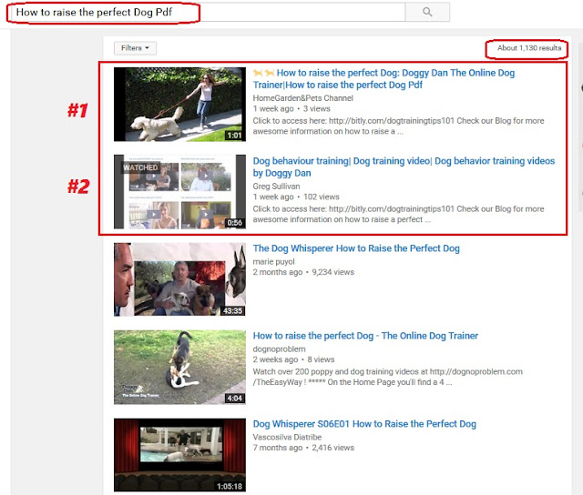Click '2 weeks ago • 8 views' text

(293, 359)
